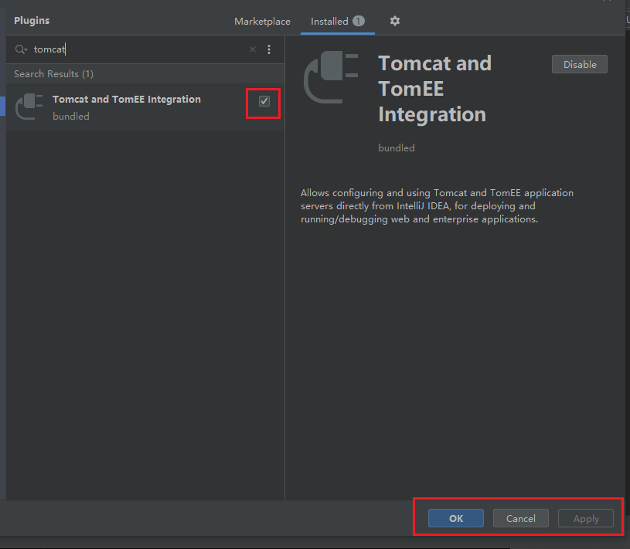630x549 pixels.
Task: Switch to the Marketplace tab
Action: tap(262, 22)
